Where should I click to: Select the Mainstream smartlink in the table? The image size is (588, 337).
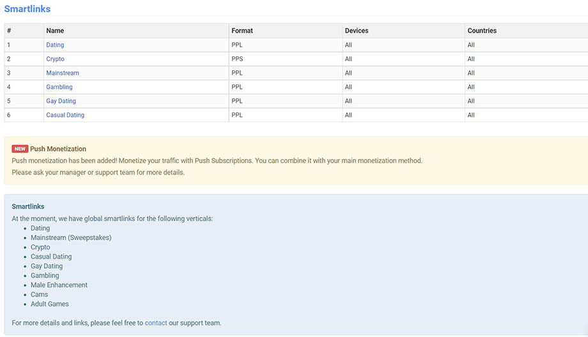(63, 73)
